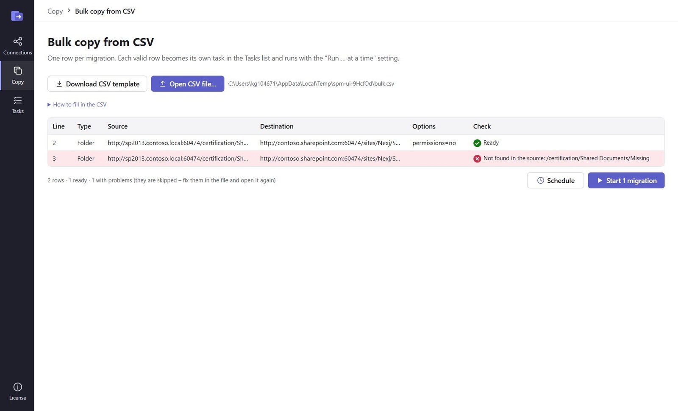Select source URL in line 3 row
The height and width of the screenshot is (411, 678).
pos(178,159)
